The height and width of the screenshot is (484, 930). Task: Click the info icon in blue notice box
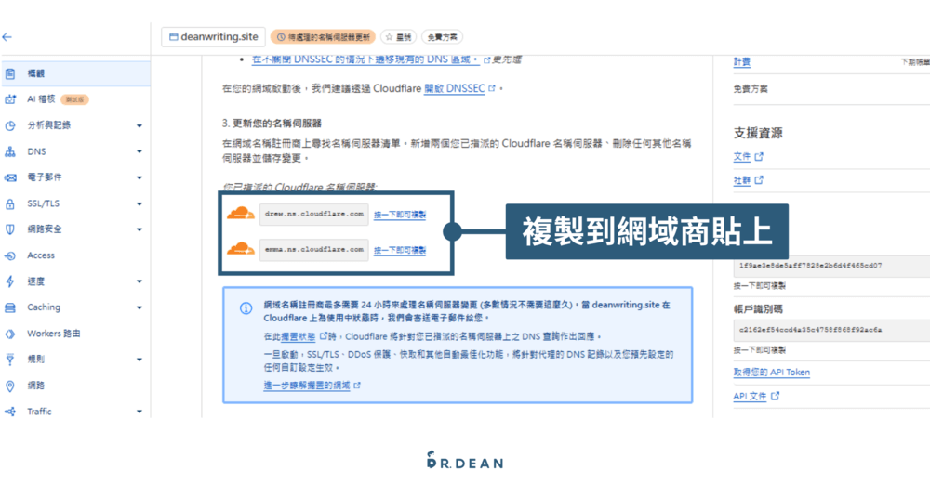(x=246, y=308)
